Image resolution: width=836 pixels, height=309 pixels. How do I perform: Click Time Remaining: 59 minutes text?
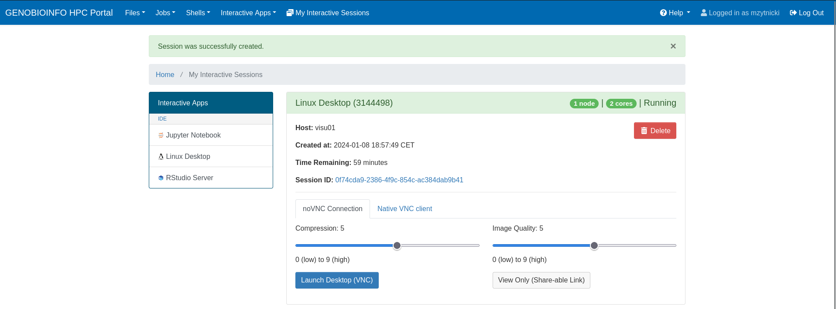coord(341,163)
